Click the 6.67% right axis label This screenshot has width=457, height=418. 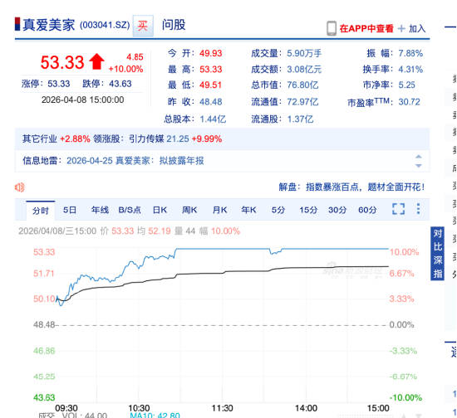pyautogui.click(x=401, y=274)
